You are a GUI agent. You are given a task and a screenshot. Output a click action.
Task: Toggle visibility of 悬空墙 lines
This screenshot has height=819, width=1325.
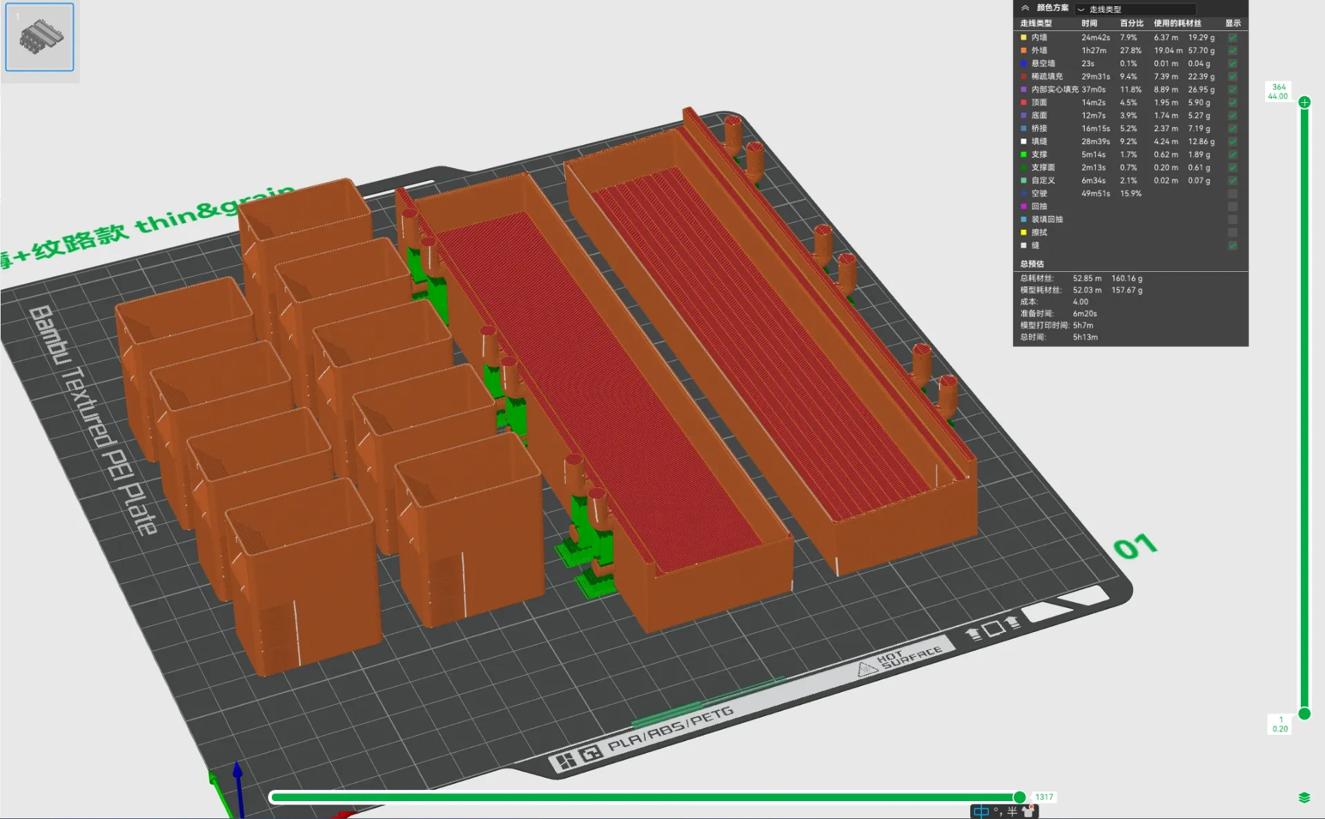1233,63
